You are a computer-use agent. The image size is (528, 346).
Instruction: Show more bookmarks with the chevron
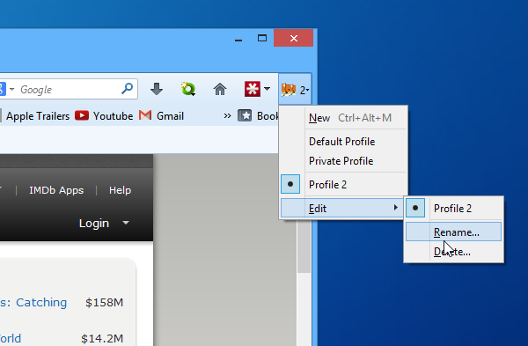227,116
